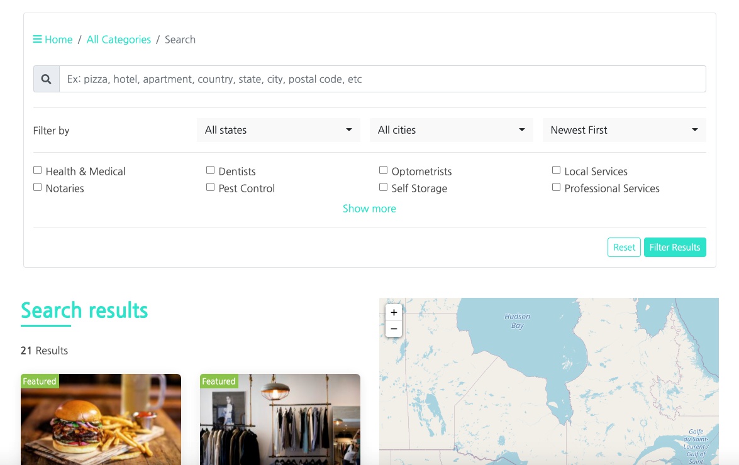Check the Health & Medical checkbox
The height and width of the screenshot is (465, 739).
[x=38, y=170]
